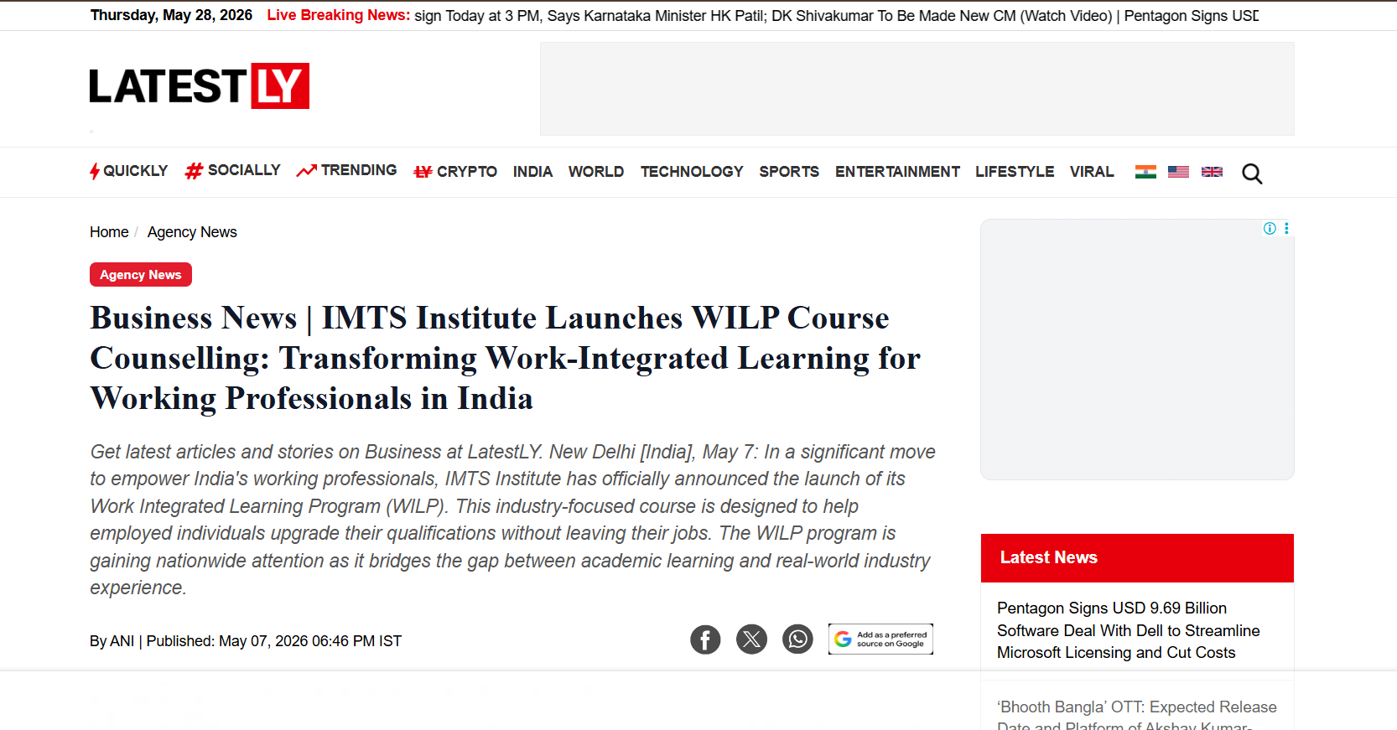Add as preferred source on Google
Screen dimensions: 1397x730
(880, 639)
